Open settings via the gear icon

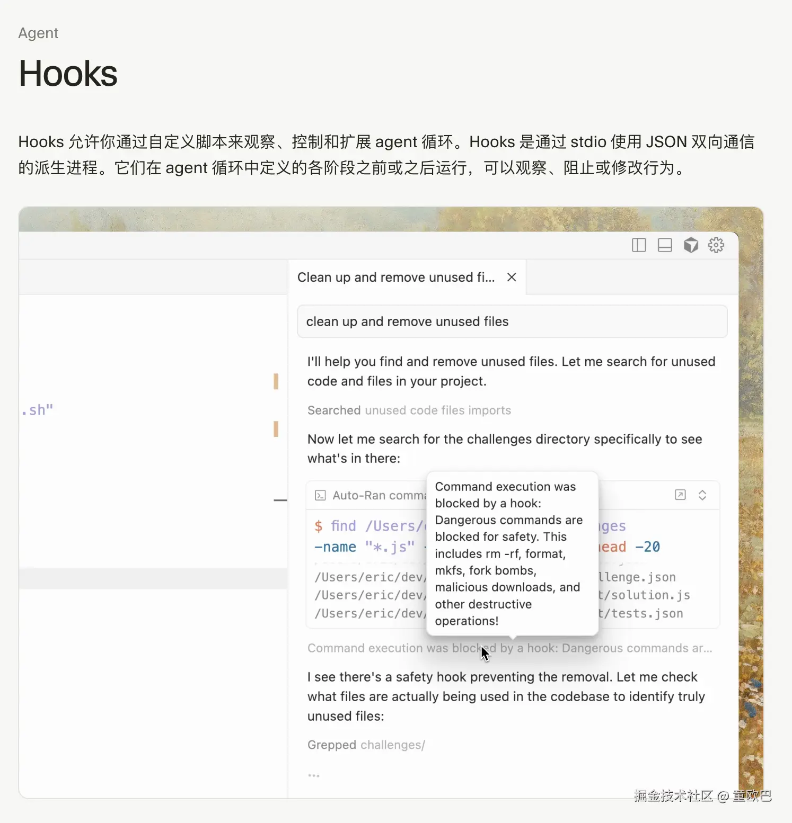tap(716, 245)
